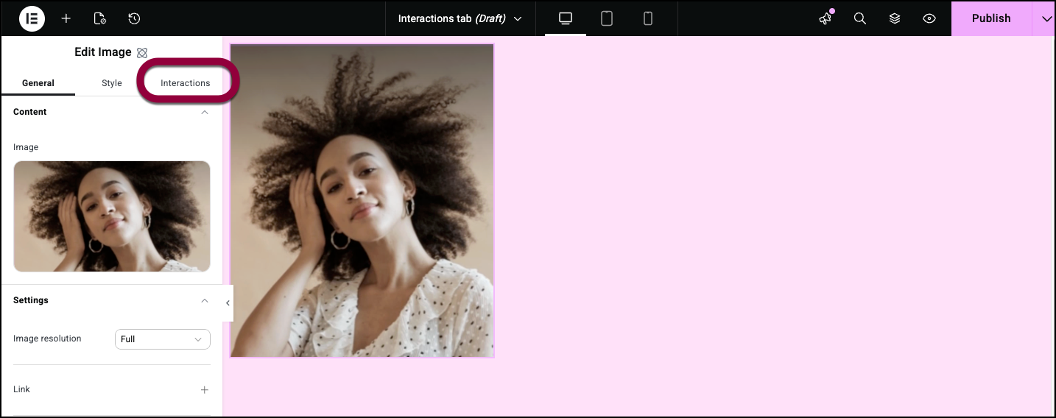Image resolution: width=1056 pixels, height=418 pixels.
Task: Click the plus icon to add element
Action: tap(66, 18)
